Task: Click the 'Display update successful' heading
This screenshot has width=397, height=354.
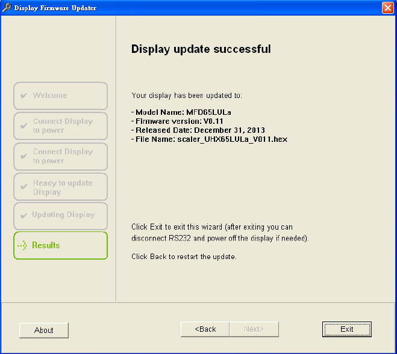Action: tap(201, 49)
